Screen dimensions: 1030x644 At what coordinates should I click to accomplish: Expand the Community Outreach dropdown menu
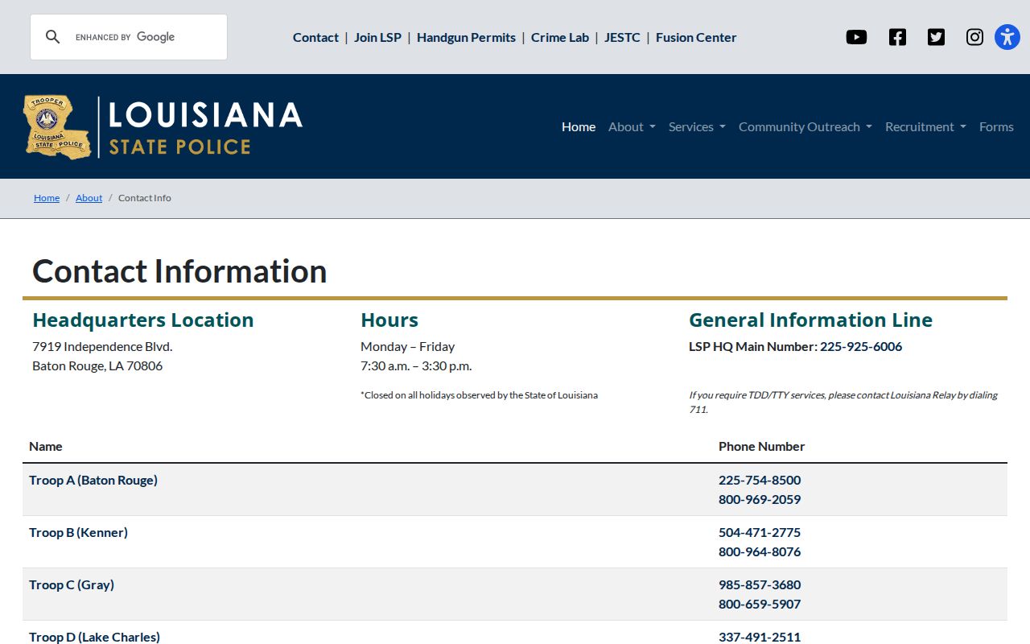pyautogui.click(x=805, y=126)
